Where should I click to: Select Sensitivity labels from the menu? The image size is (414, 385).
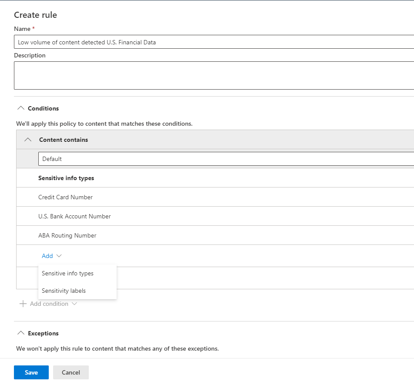click(63, 291)
